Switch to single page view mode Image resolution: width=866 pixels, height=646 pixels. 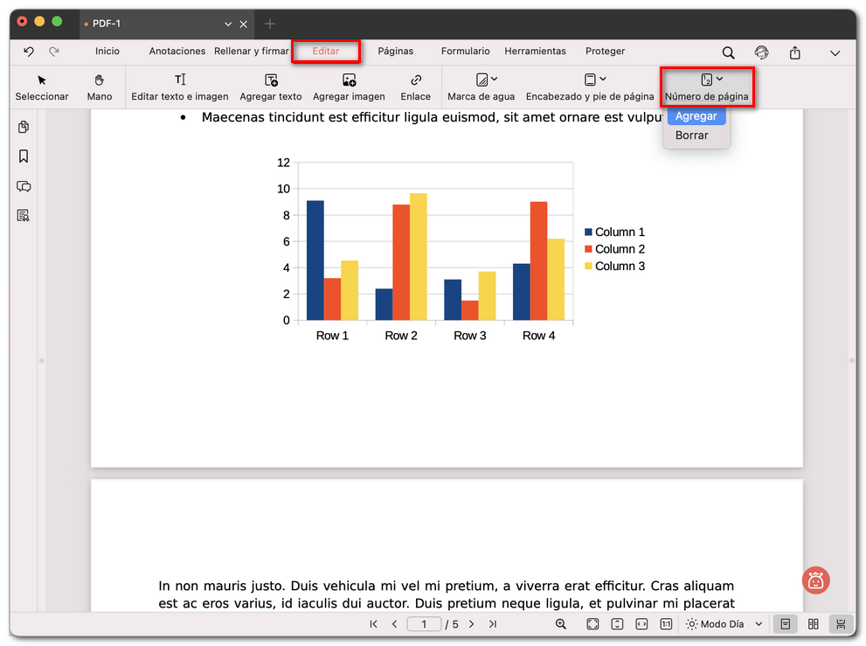pyautogui.click(x=786, y=624)
